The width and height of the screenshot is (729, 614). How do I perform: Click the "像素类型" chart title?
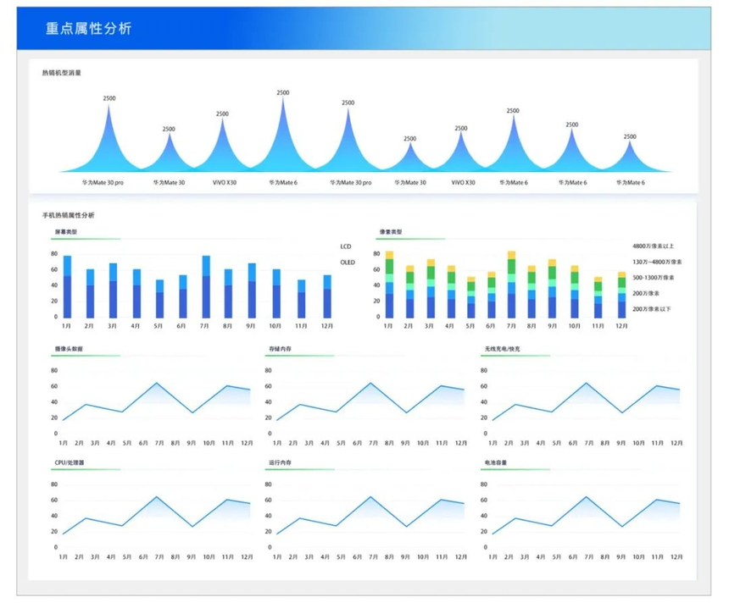(x=391, y=232)
